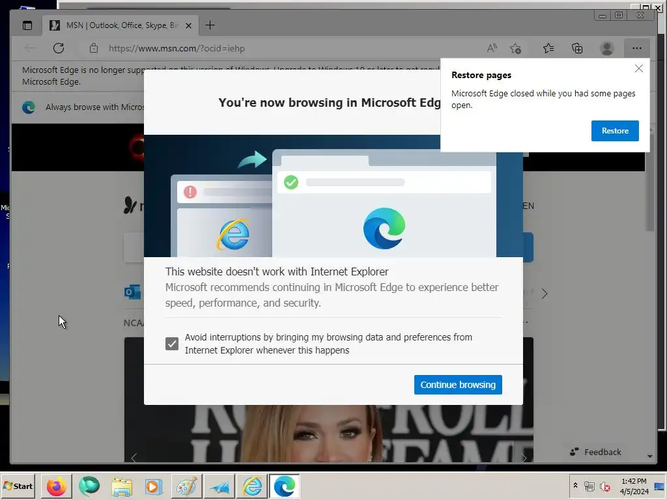Click the browser back arrow
Image resolution: width=667 pixels, height=500 pixels.
(30, 48)
